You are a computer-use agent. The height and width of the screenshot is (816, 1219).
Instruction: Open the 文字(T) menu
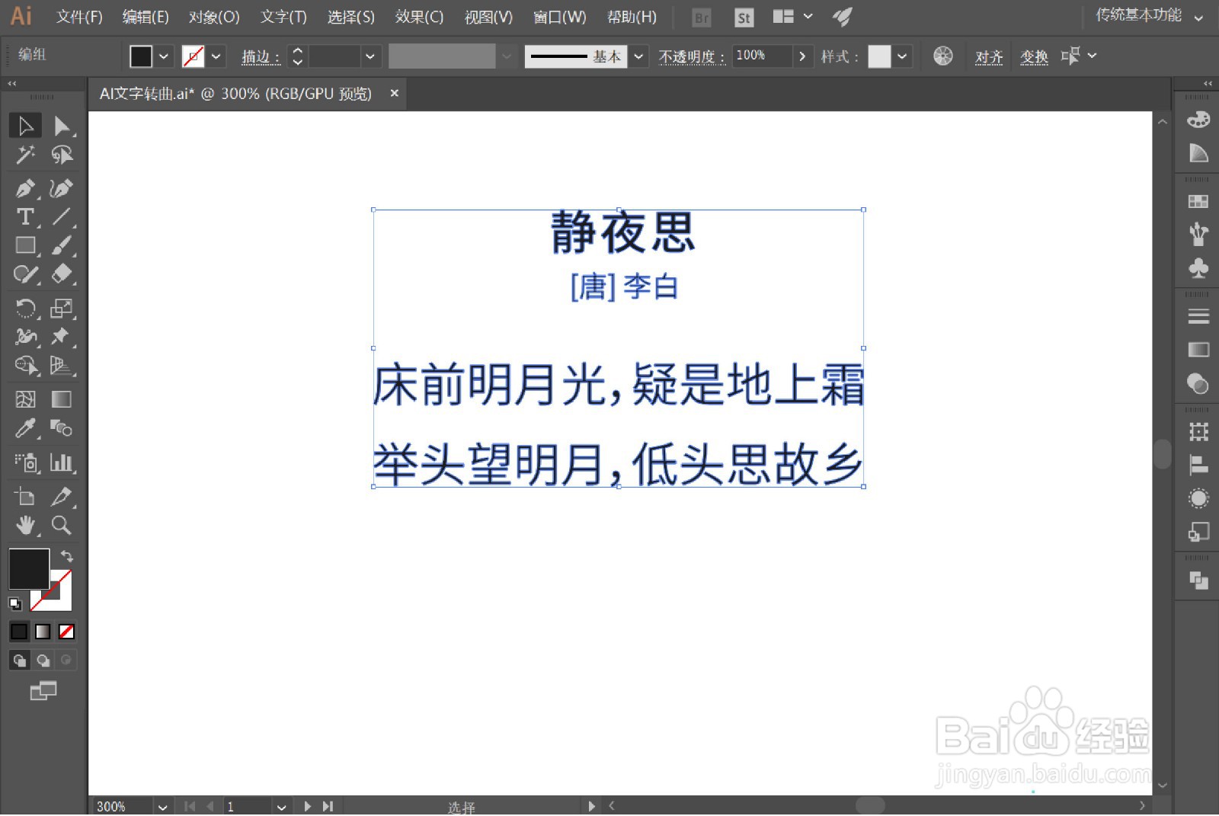pos(283,16)
